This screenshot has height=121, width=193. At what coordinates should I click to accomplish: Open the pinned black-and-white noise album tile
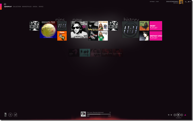coord(34,26)
